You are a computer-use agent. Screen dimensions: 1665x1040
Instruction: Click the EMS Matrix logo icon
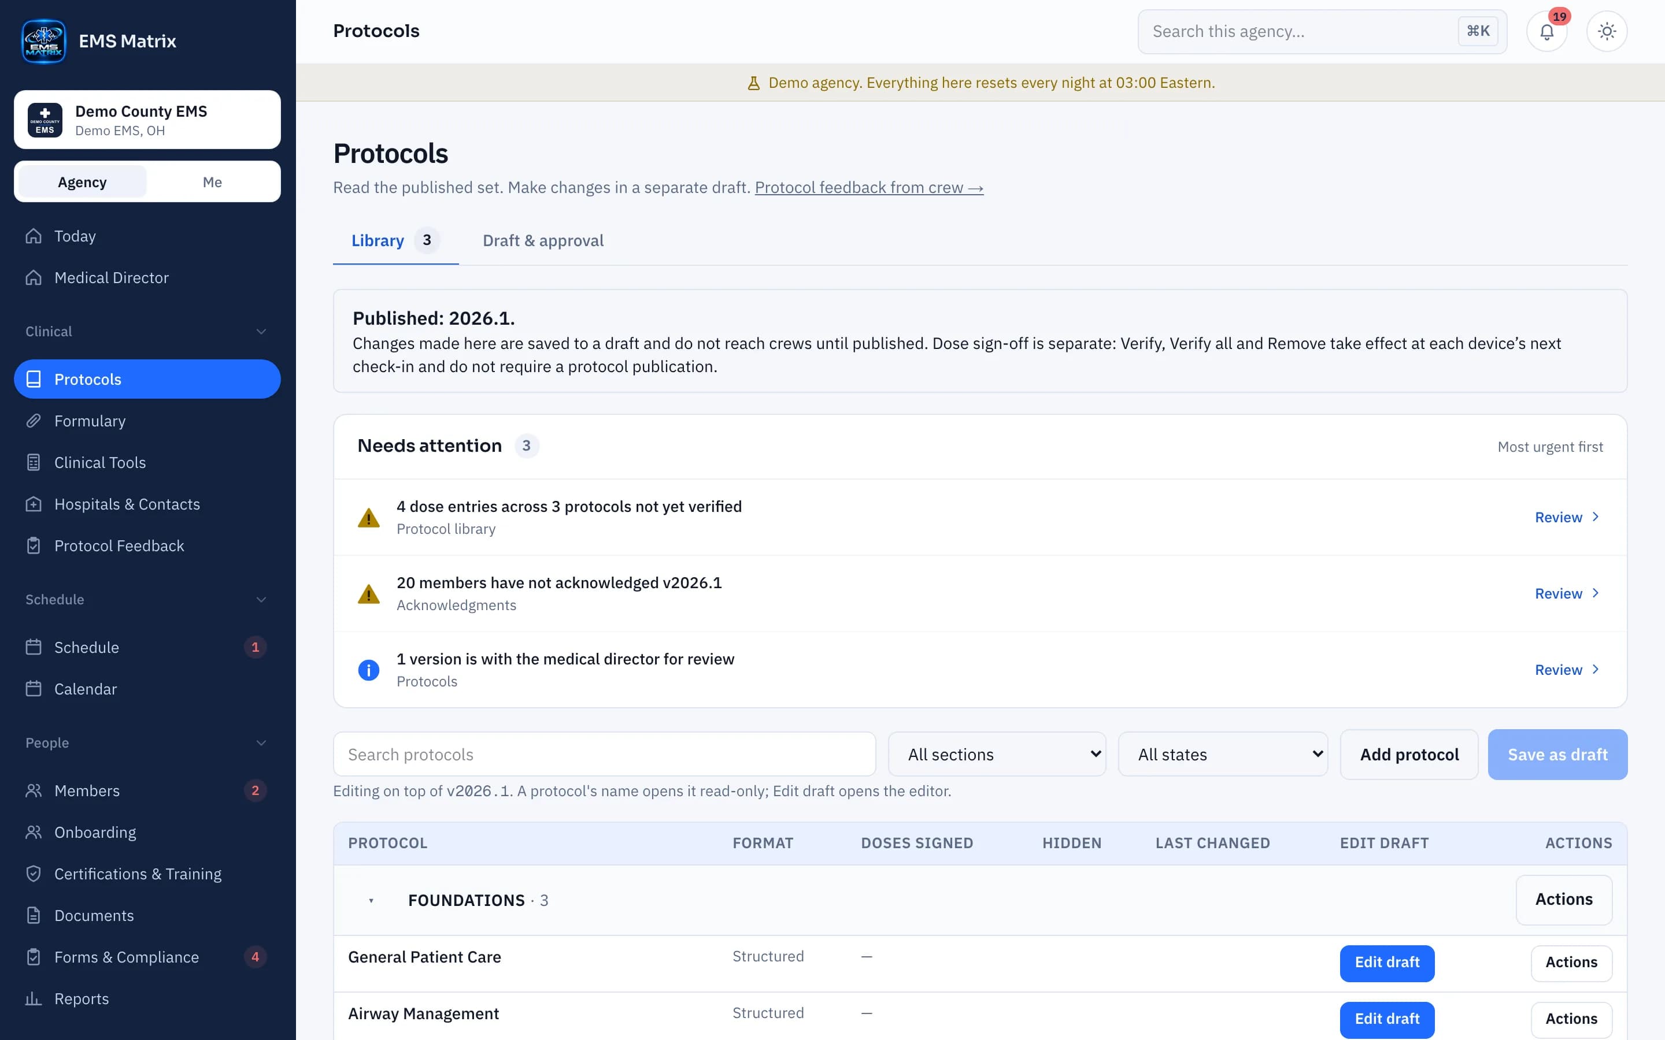coord(43,41)
